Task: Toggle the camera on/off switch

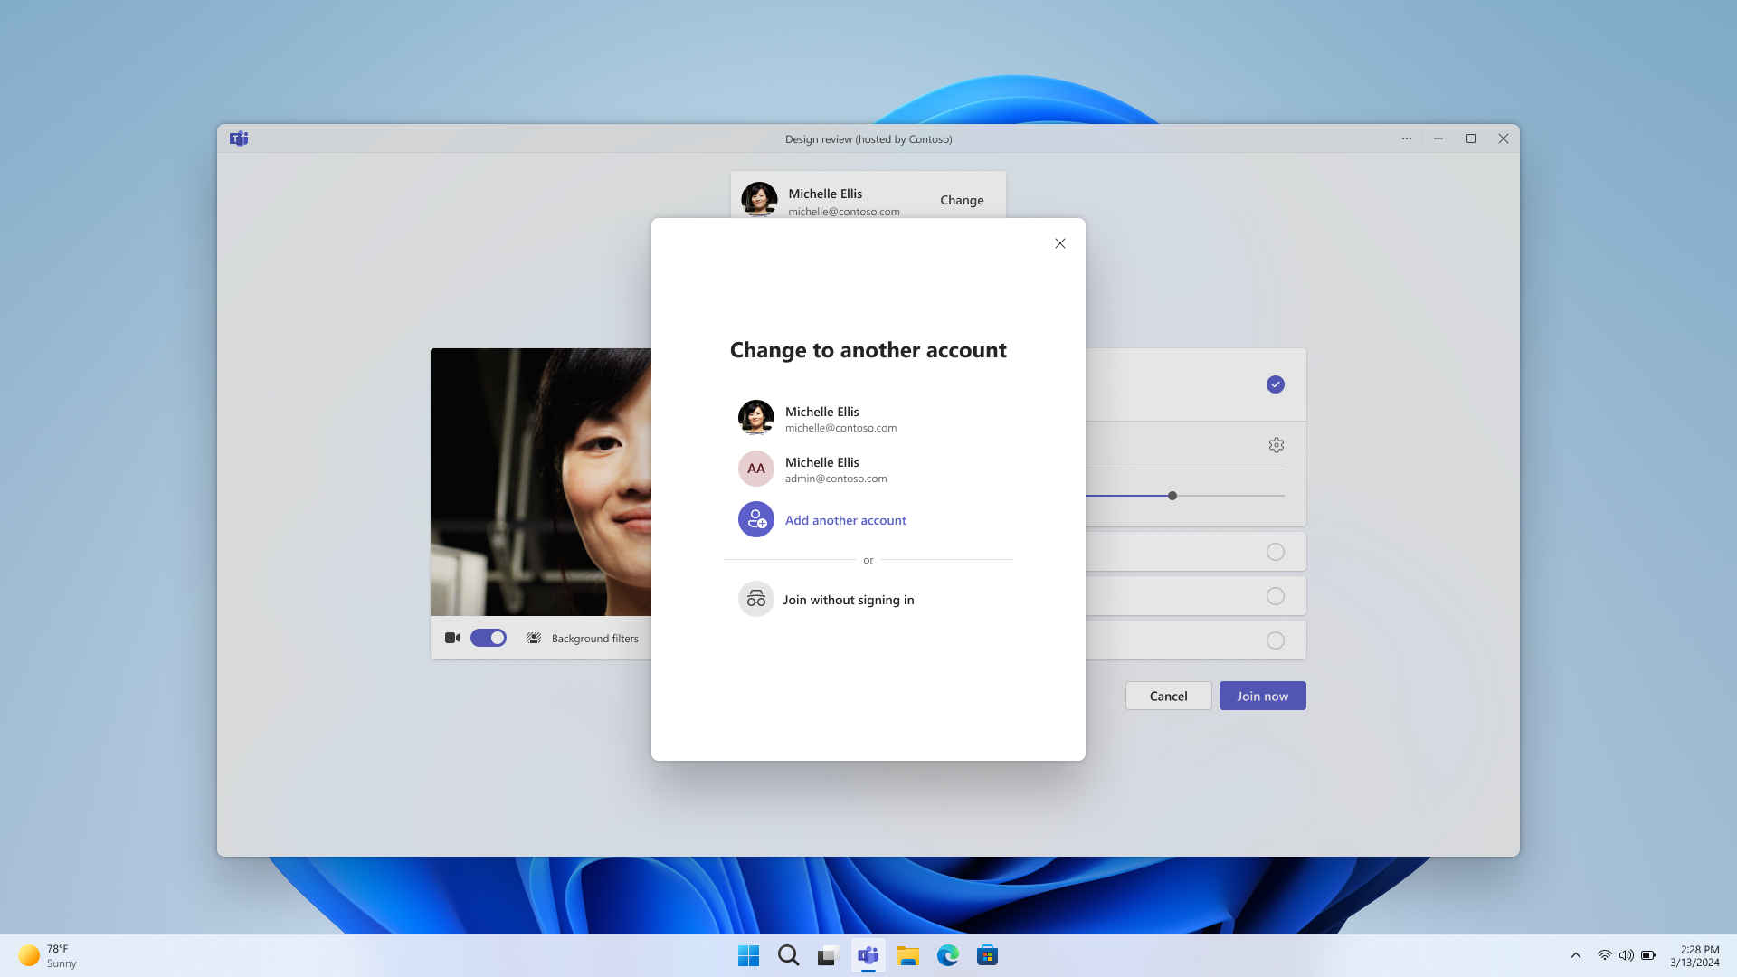Action: [488, 637]
